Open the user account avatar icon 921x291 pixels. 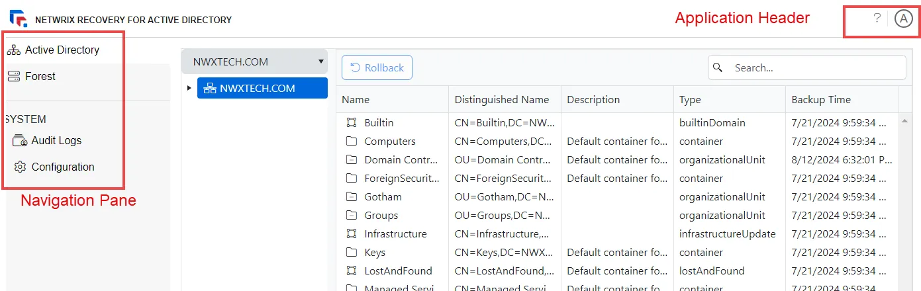click(904, 19)
